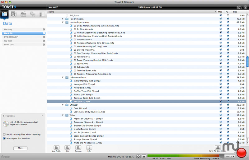
Task: Select ISO 9660 disc format
Action: (24, 41)
